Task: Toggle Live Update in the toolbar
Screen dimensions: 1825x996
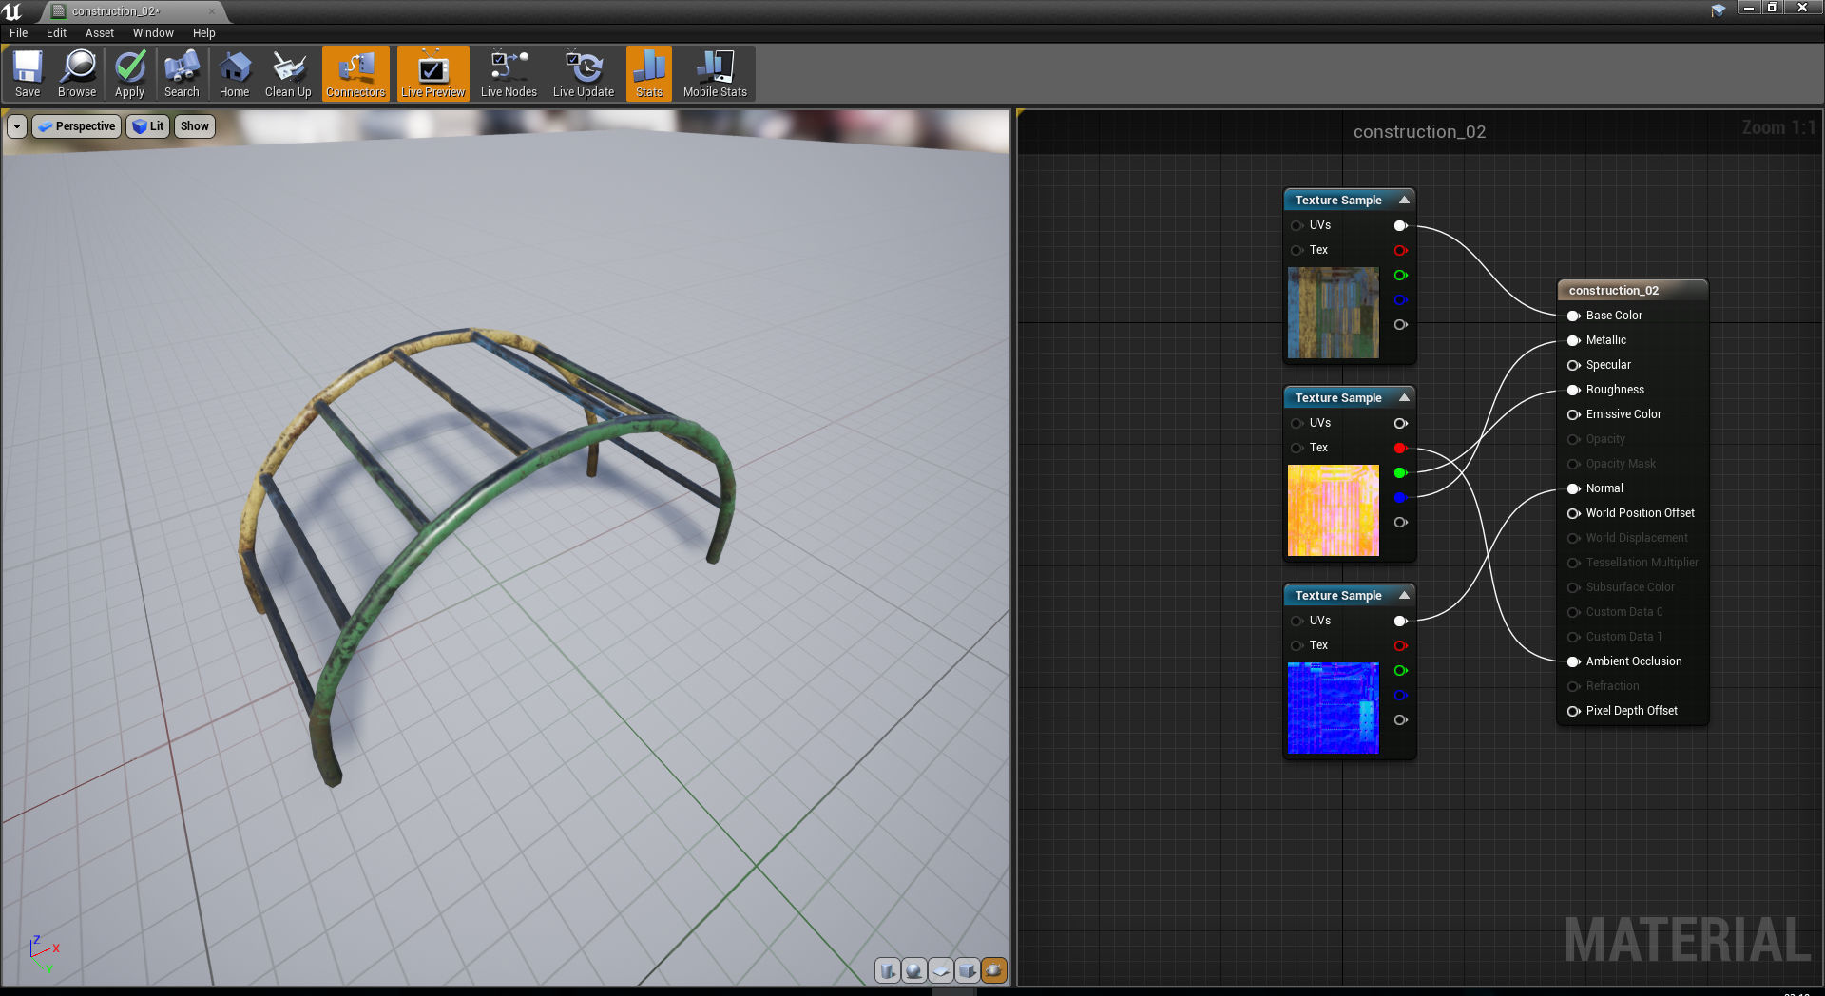Action: click(x=584, y=74)
